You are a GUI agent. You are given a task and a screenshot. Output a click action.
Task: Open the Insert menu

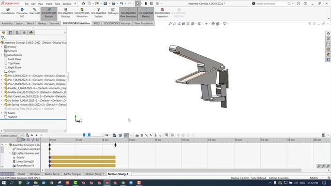[x=49, y=4]
